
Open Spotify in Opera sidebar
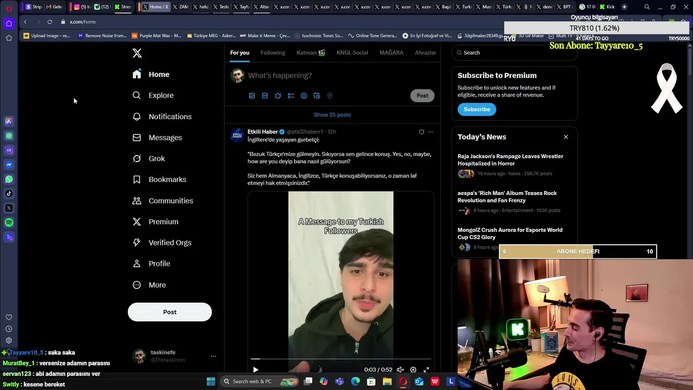coord(9,223)
